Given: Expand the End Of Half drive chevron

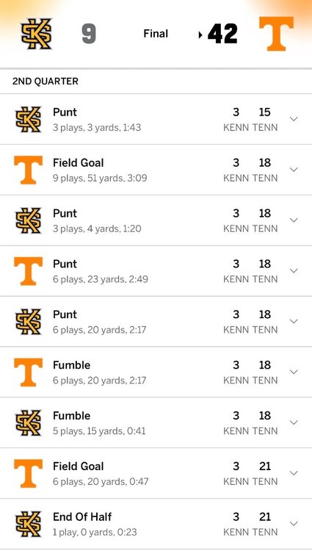Looking at the screenshot, I should tap(294, 524).
